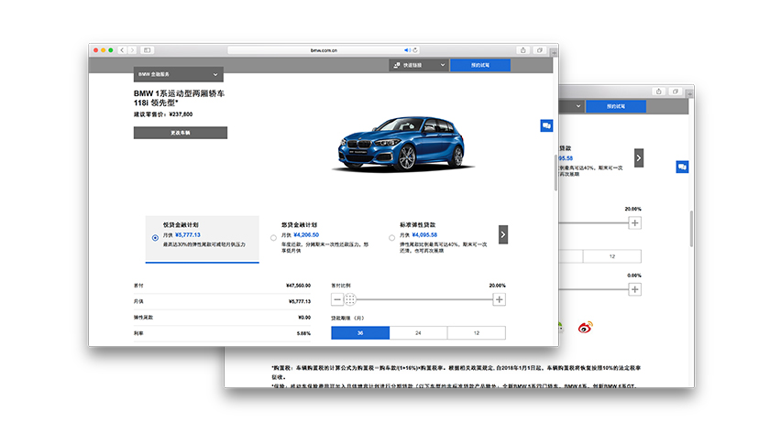Open the share menu in front window
The height and width of the screenshot is (433, 770).
(x=523, y=50)
